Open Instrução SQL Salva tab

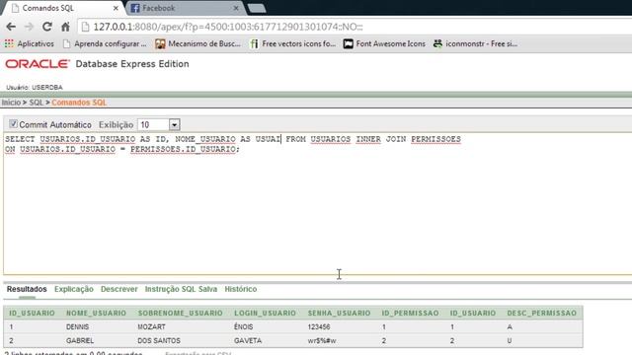coord(181,289)
